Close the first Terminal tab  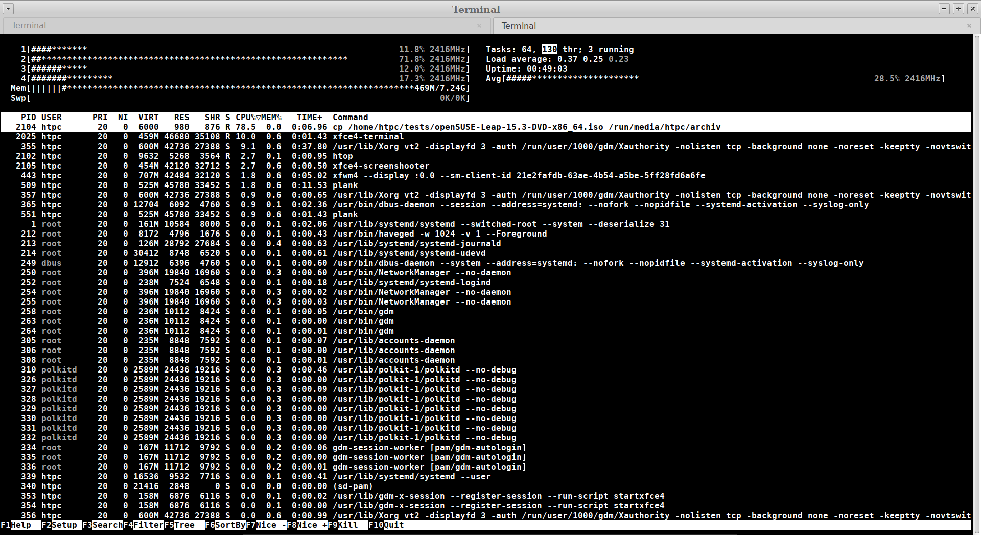479,26
